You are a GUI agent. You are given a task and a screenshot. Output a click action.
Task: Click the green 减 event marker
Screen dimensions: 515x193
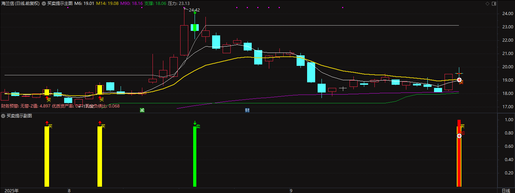click(142, 110)
